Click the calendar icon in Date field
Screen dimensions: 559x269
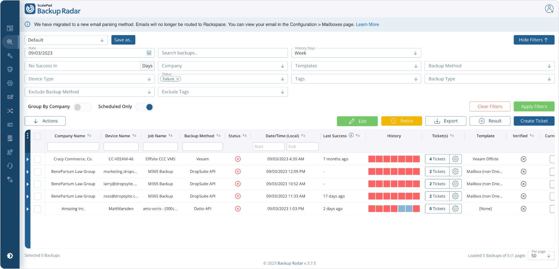click(149, 53)
